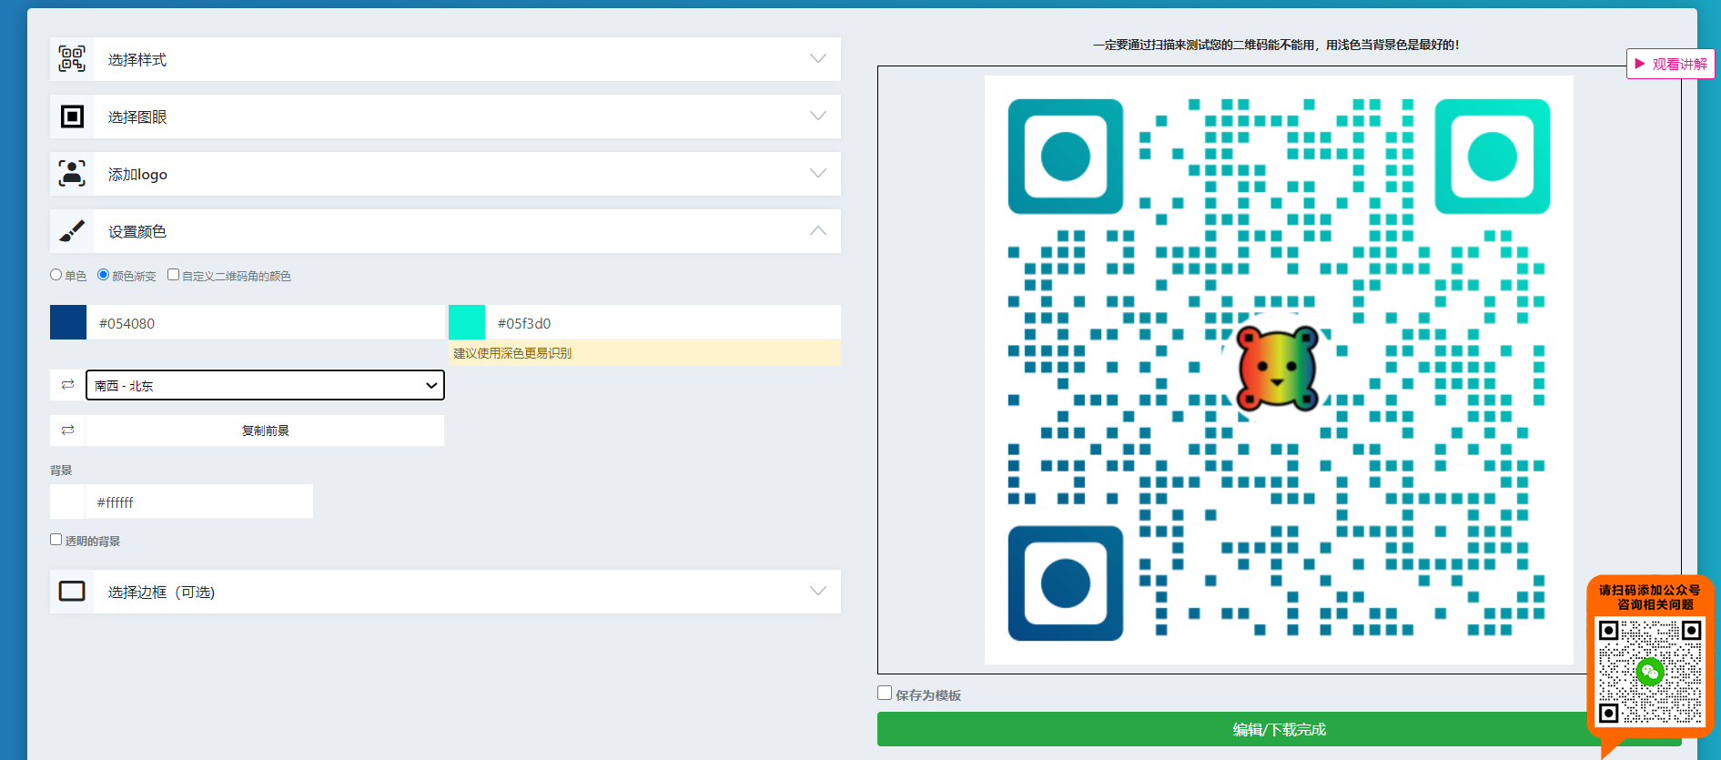This screenshot has height=760, width=1721.
Task: Open the white background color swatch
Action: (x=67, y=502)
